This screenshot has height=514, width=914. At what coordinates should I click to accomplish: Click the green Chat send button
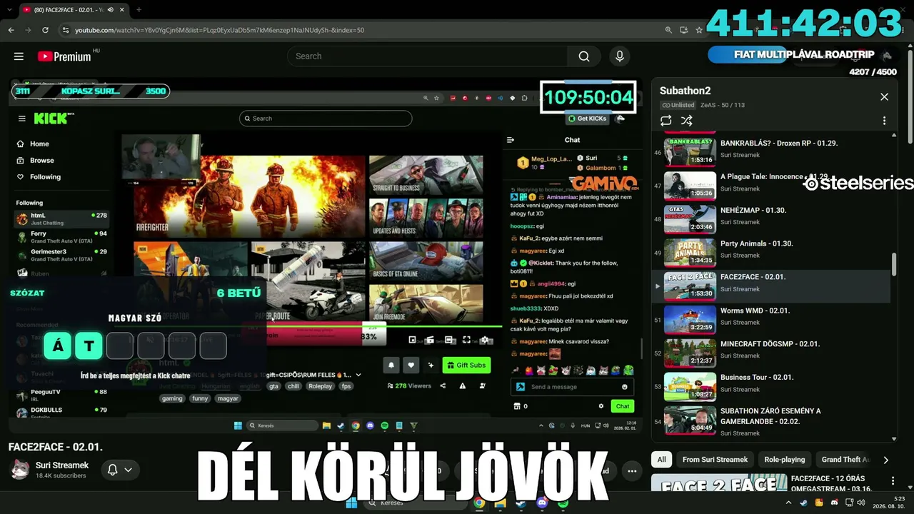pos(623,406)
